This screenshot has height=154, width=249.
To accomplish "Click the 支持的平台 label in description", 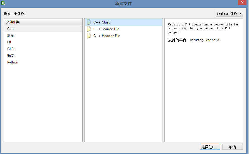I will coord(177,40).
